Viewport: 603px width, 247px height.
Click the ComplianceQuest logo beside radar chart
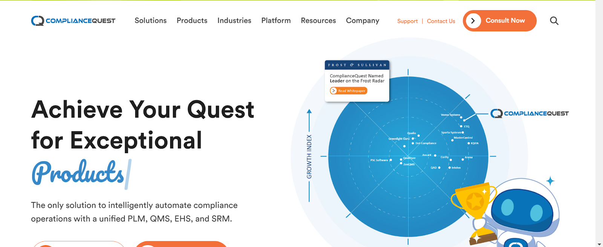[x=530, y=114]
